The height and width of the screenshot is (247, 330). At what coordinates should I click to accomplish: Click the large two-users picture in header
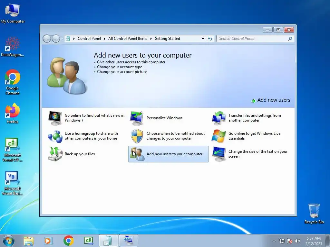[66, 76]
